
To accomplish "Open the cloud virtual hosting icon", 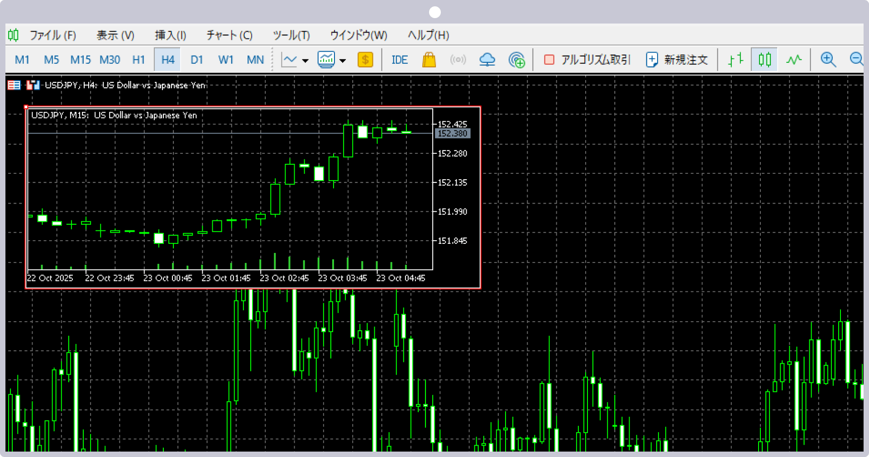I will tap(487, 60).
